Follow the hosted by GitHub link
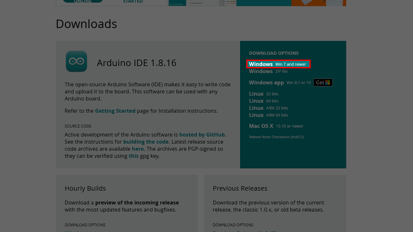The width and height of the screenshot is (413, 232). tap(202, 135)
